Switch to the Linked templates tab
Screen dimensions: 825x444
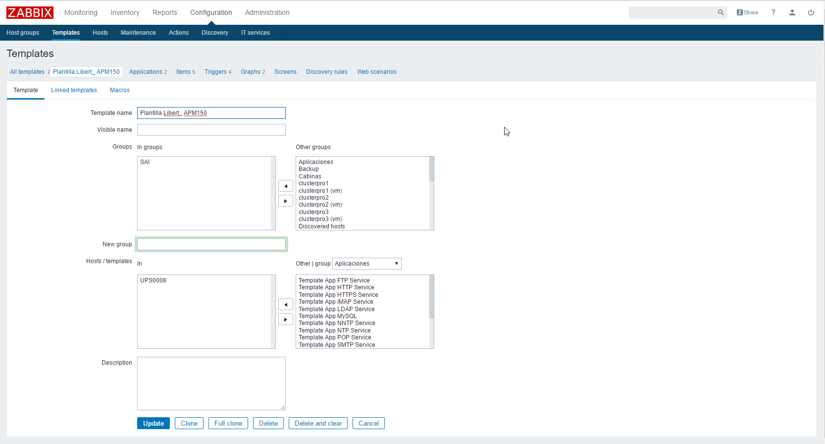74,90
